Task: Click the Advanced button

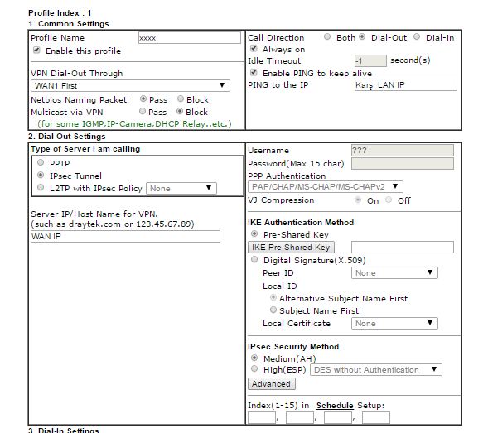Action: click(x=272, y=383)
